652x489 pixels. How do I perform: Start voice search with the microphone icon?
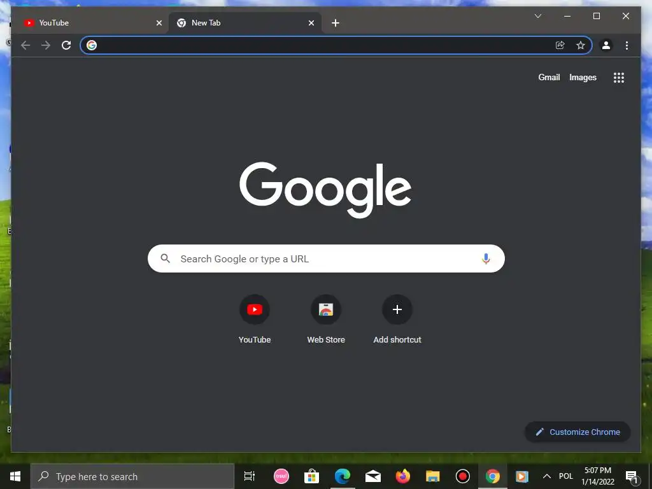[486, 259]
